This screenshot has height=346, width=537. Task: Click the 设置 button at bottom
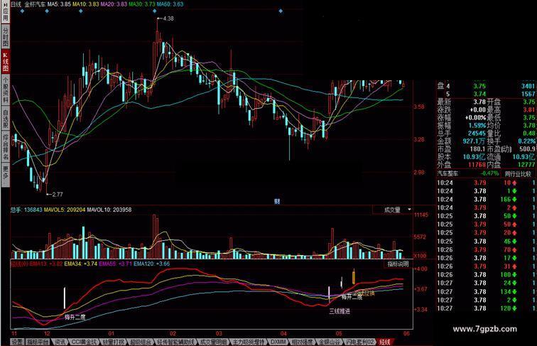click(x=18, y=342)
